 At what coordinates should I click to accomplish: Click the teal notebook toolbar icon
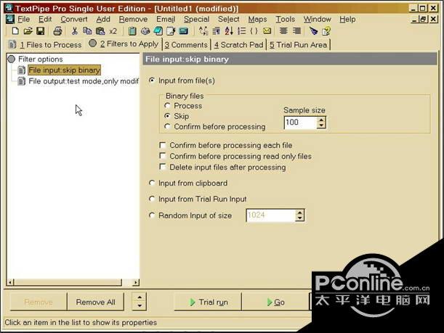158,30
